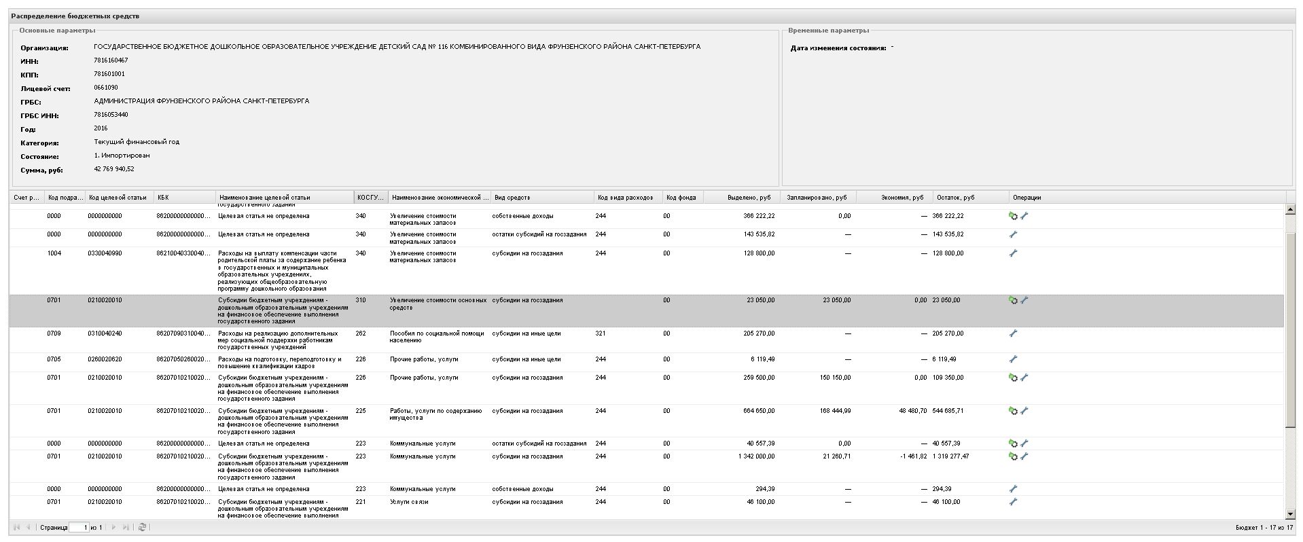This screenshot has width=1303, height=542.
Task: Sort by the Код подра... column header
Action: (x=65, y=198)
